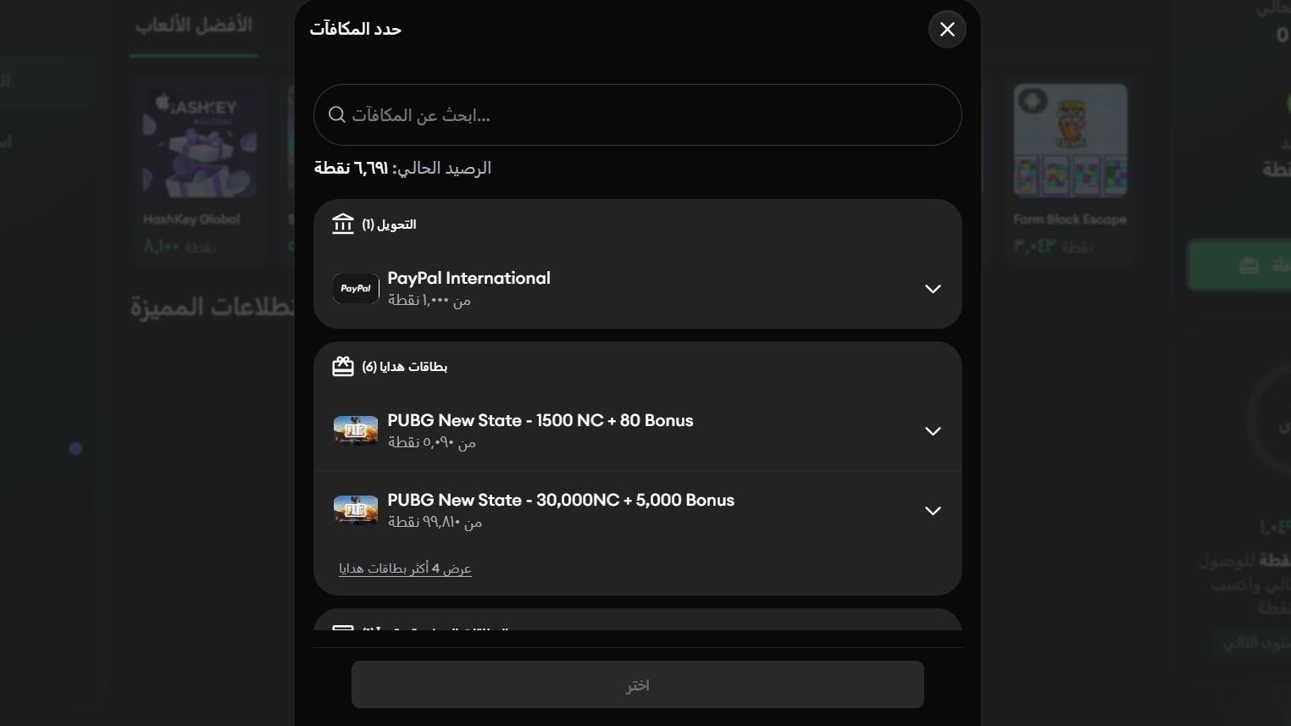Click the gift icon on the green background button
The width and height of the screenshot is (1291, 726).
1249,265
